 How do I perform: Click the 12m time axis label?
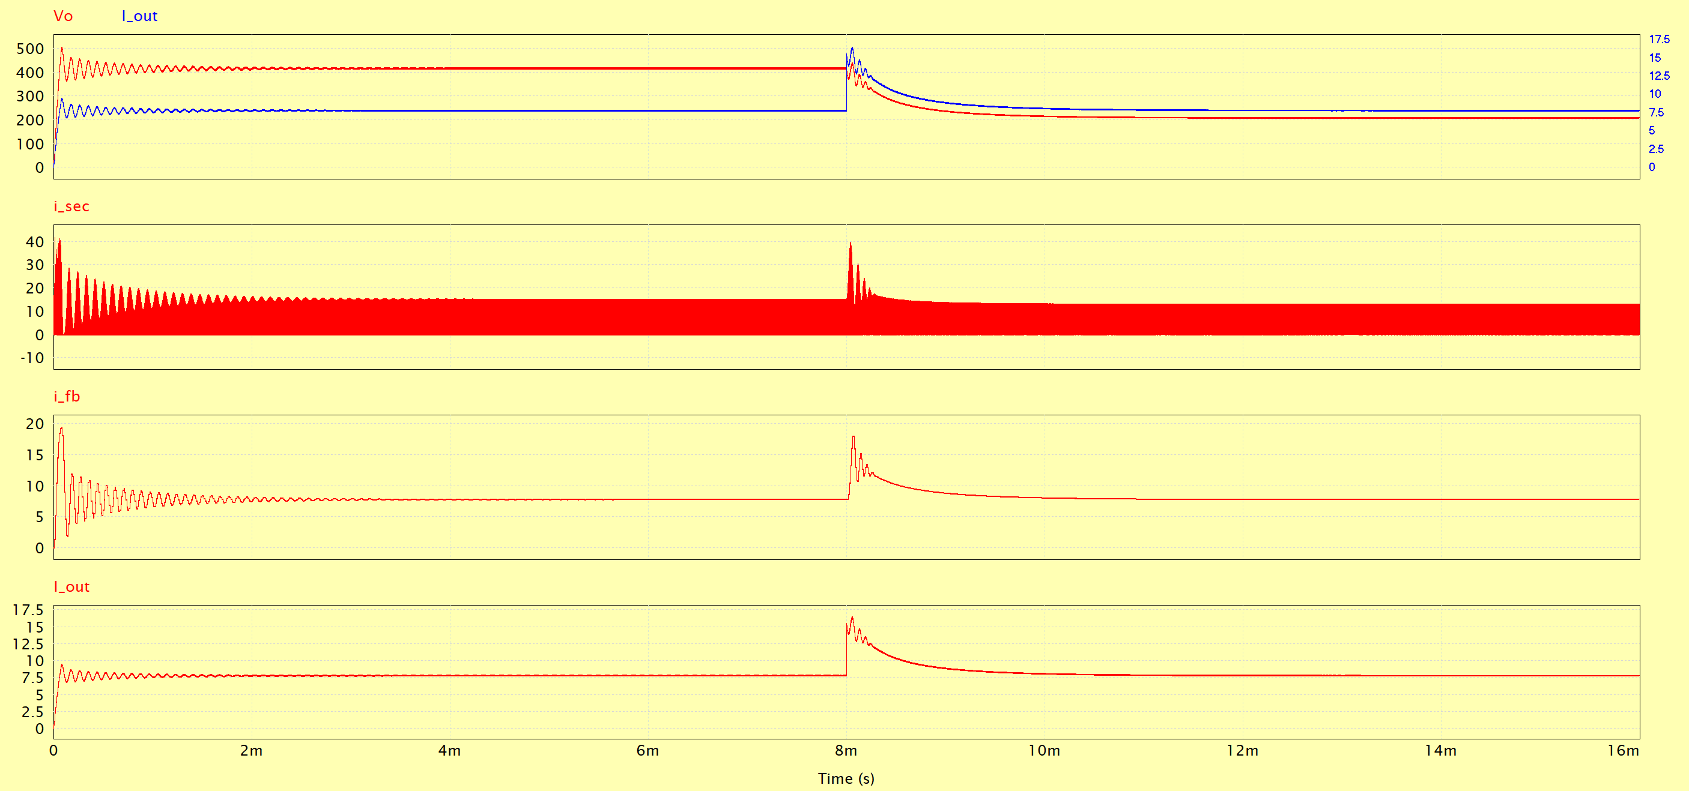[x=1243, y=750]
